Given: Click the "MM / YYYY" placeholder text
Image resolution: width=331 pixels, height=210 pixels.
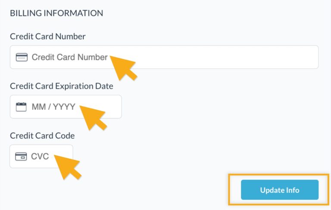Looking at the screenshot, I should [53, 107].
